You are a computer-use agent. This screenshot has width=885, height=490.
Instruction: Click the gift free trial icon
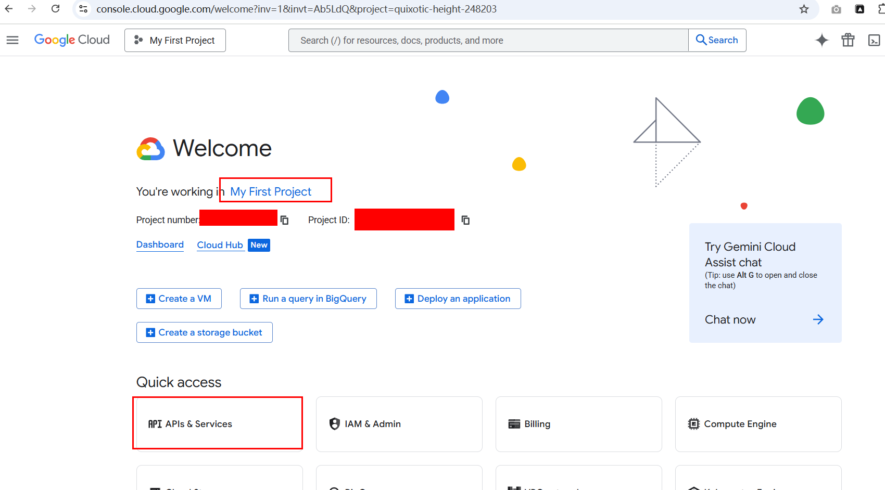coord(848,40)
